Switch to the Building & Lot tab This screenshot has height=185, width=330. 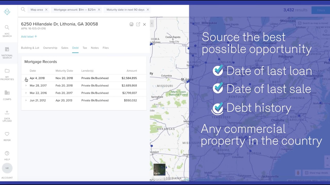[30, 48]
